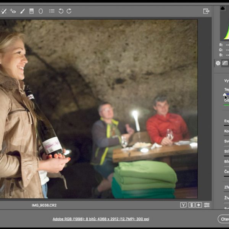Open the Camera Raw preferences list icon
Image resolution: width=229 pixels, height=229 pixels.
tap(52, 11)
